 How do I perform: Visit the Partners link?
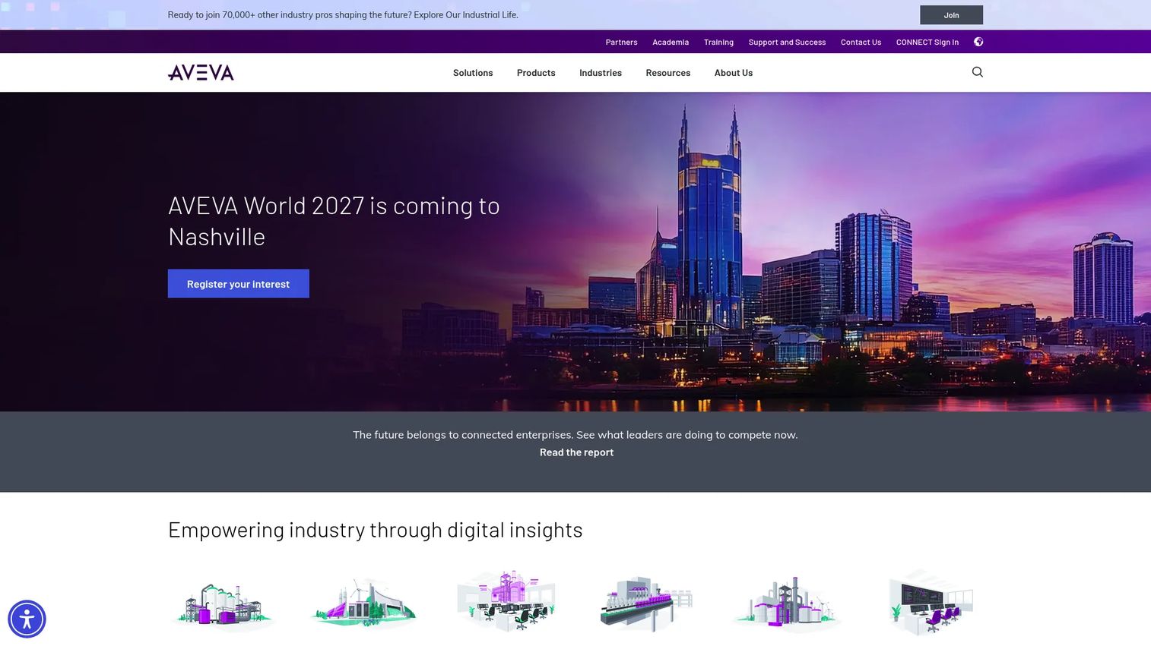click(x=621, y=43)
